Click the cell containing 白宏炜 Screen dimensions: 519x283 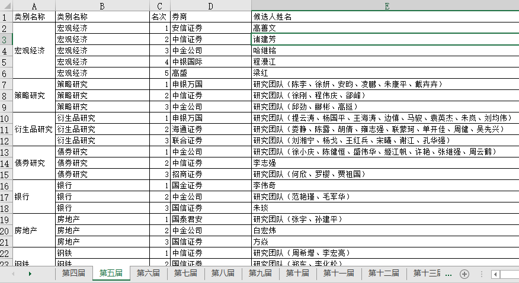pos(385,230)
